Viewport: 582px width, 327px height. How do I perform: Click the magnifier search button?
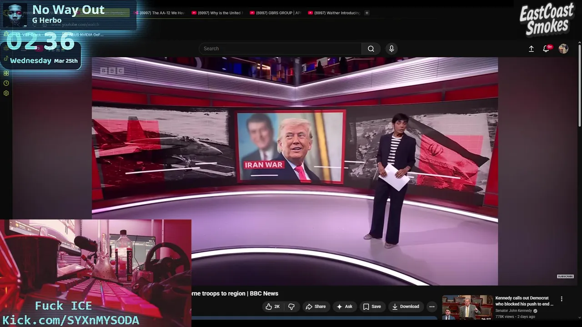[x=371, y=49]
